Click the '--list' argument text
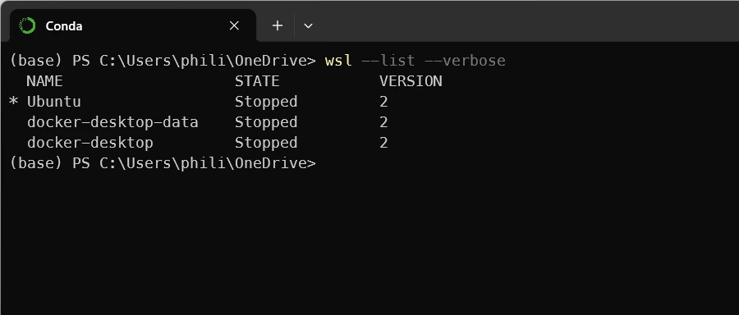 (x=388, y=61)
